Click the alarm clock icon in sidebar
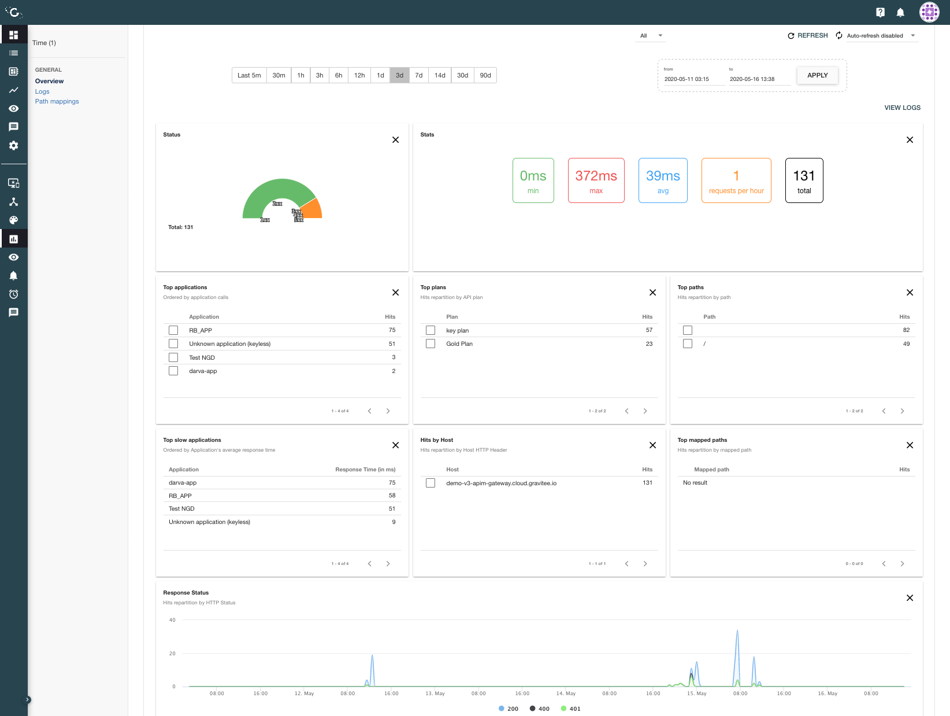The height and width of the screenshot is (716, 950). pyautogui.click(x=14, y=294)
